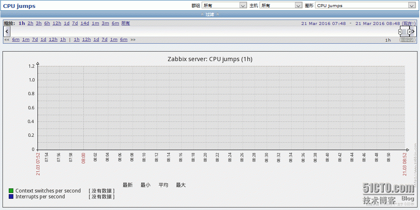Click the 最大 column header in legend
Viewport: 420px width, 210px height.
coord(181,185)
